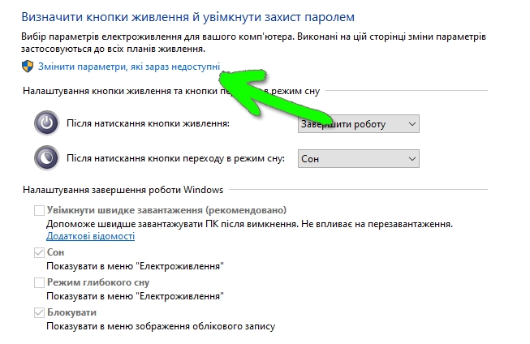Open the "Сон" sleep button action dropdown
Viewport: 530px width, 344px height.
click(x=358, y=158)
